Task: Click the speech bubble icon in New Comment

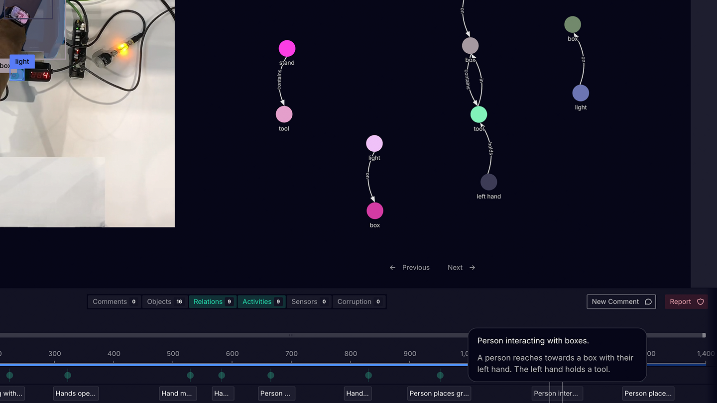Action: coord(648,302)
